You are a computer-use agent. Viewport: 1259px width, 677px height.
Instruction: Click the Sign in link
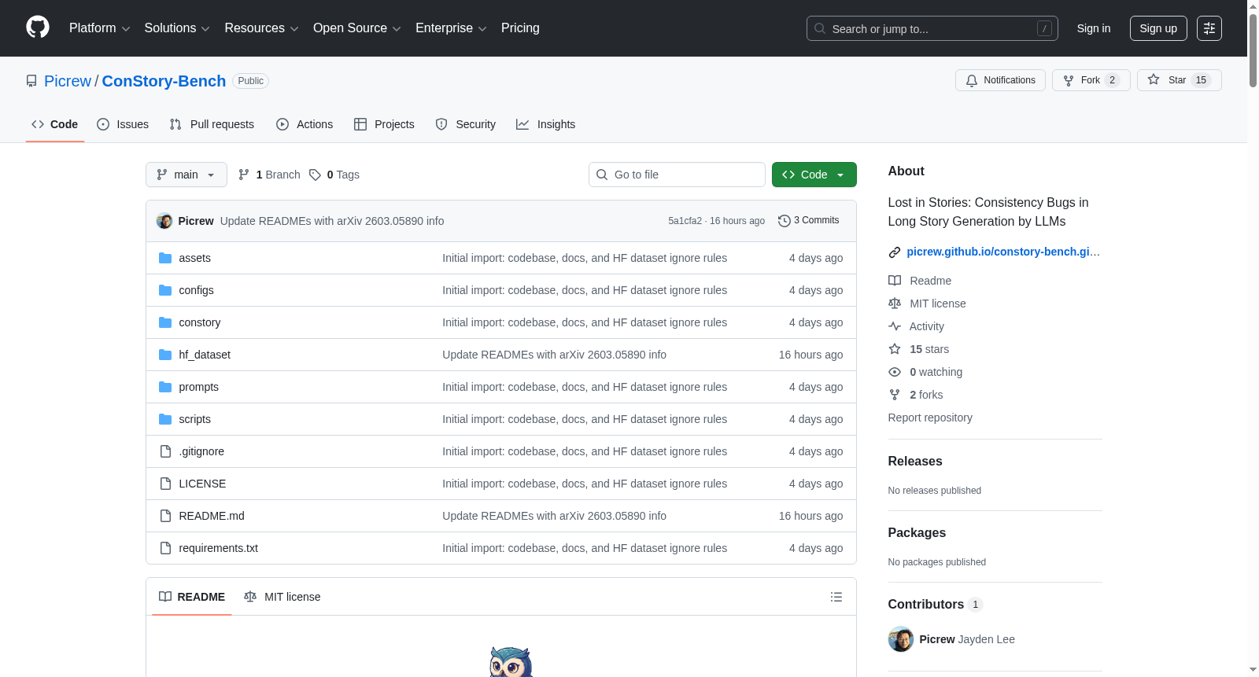coord(1094,28)
